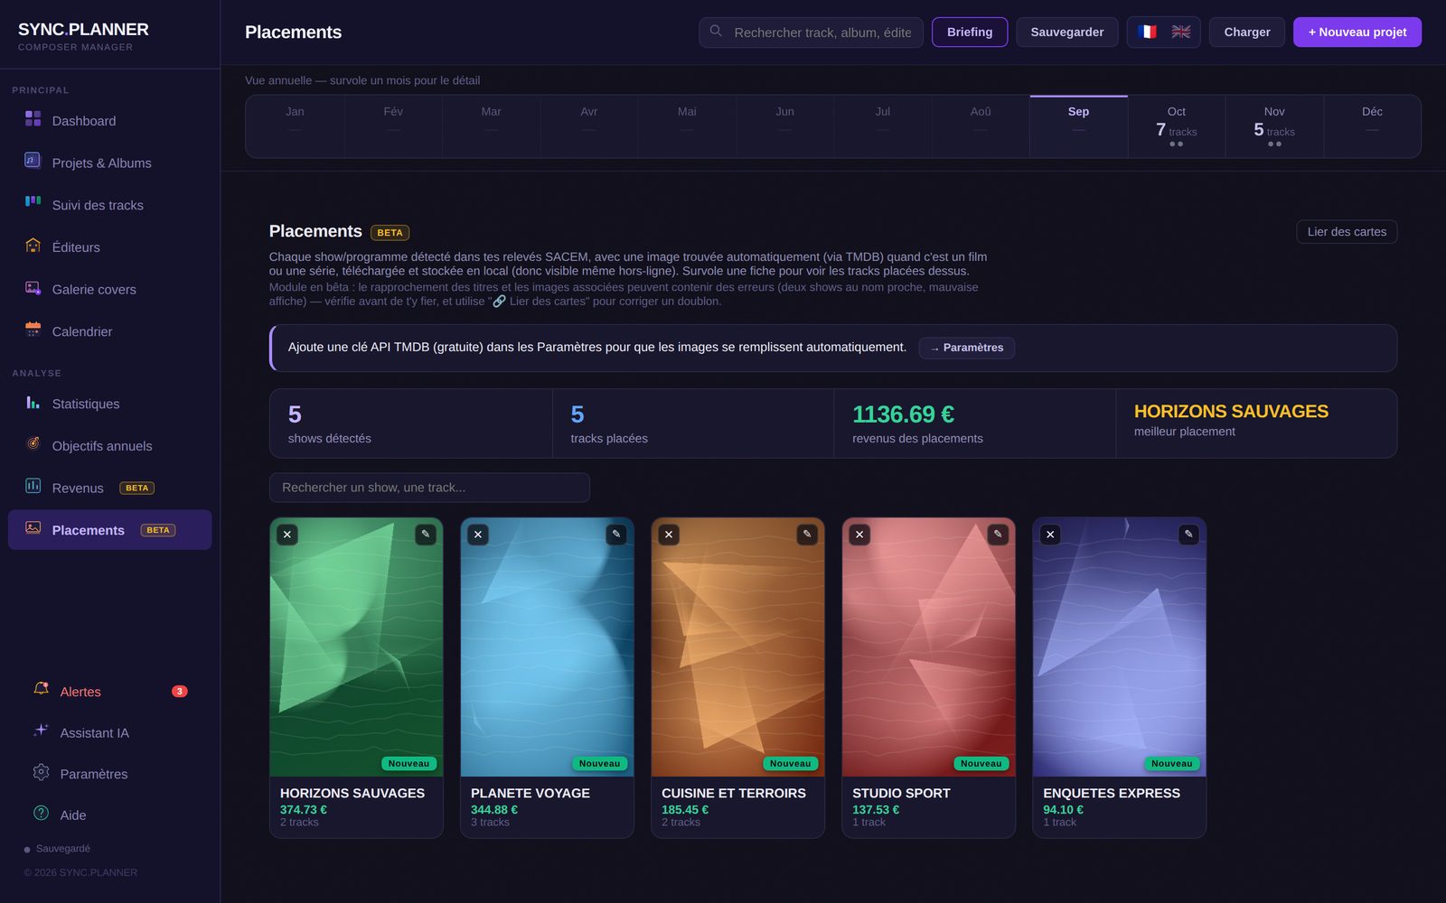Open Statistiques bar chart icon
Viewport: 1446px width, 903px height.
click(x=33, y=403)
